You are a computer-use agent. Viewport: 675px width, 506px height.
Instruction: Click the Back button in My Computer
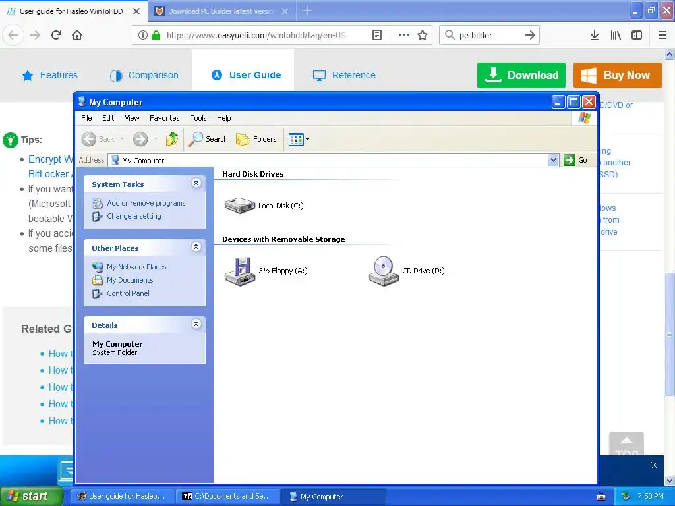(98, 139)
